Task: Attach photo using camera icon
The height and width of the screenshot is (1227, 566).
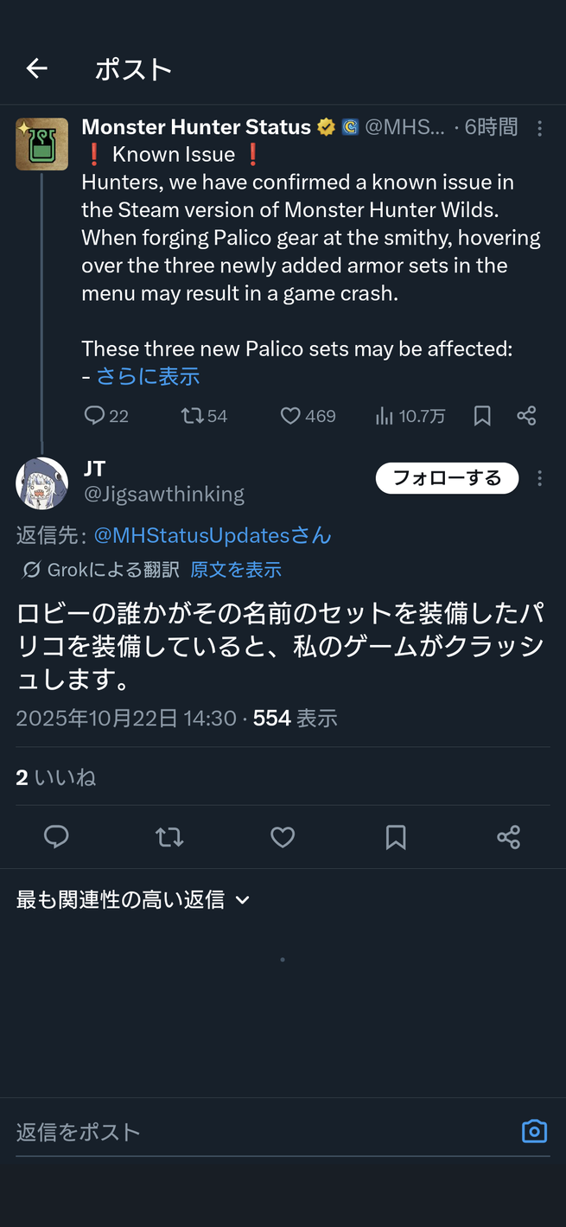Action: pos(534,1131)
